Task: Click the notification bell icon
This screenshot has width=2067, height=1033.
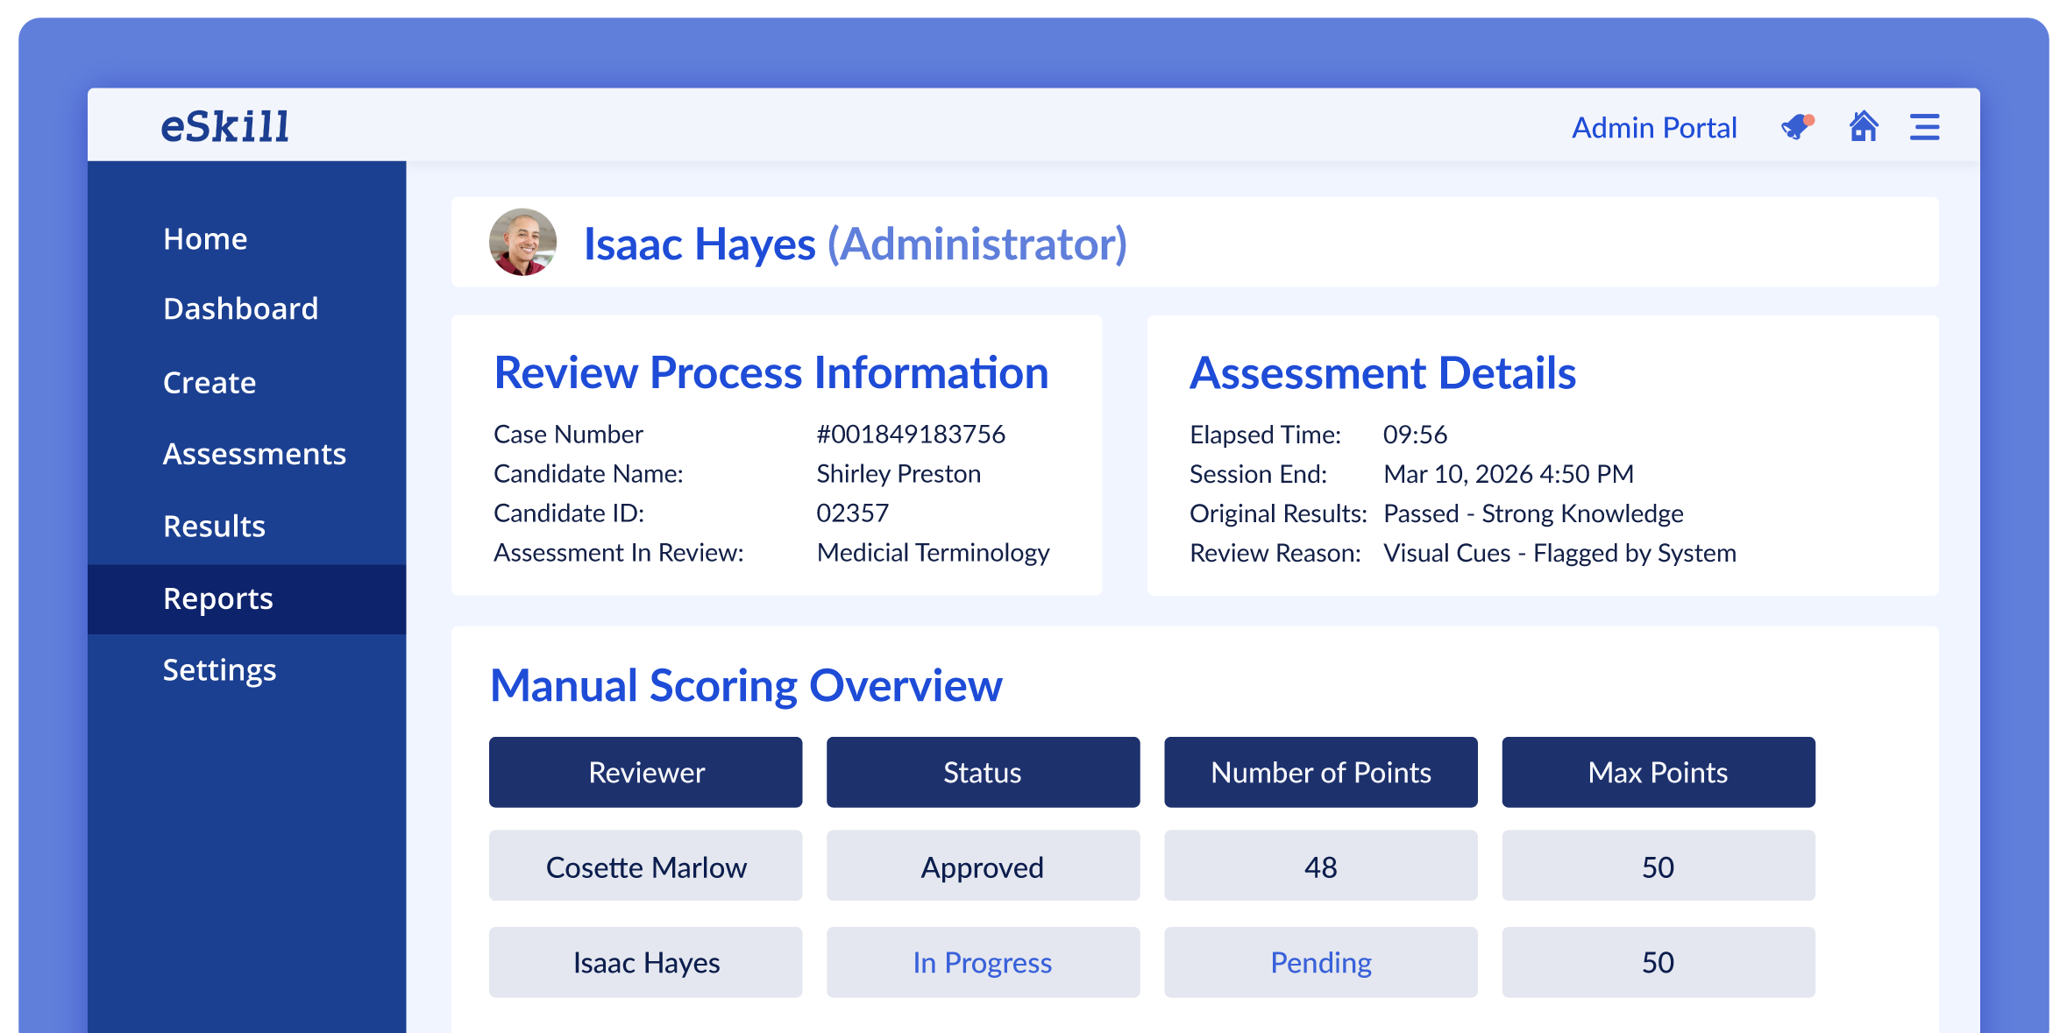Action: [1796, 128]
